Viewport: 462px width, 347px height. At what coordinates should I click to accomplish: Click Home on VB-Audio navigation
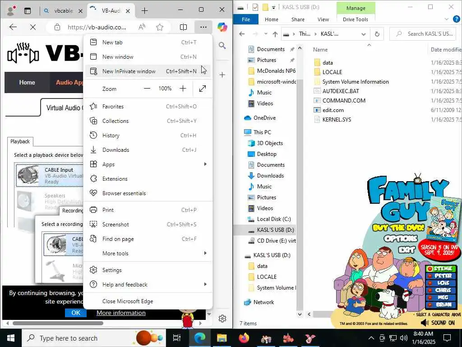click(x=27, y=82)
